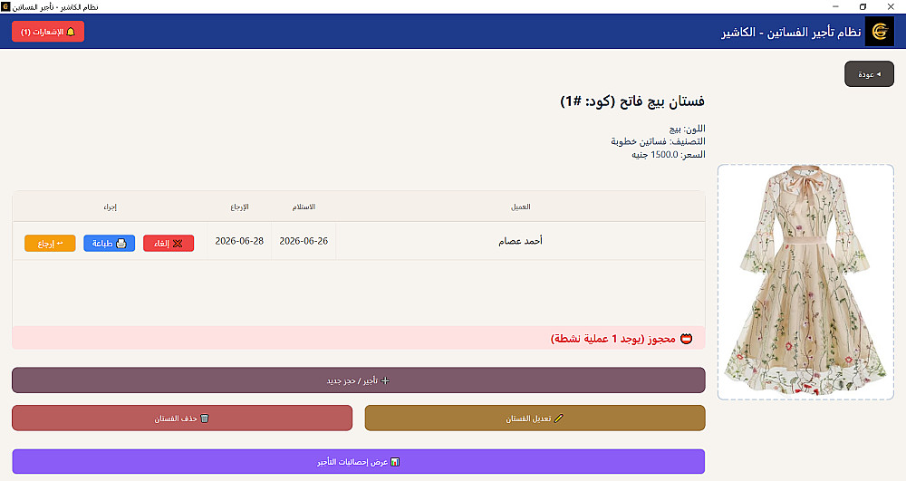The image size is (906, 481).
Task: Open the notifications bell button (الإشعارات)
Action: pyautogui.click(x=48, y=32)
